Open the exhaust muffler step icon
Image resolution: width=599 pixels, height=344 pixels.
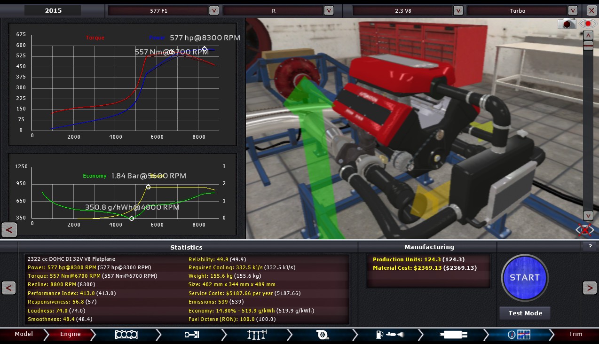pyautogui.click(x=454, y=335)
